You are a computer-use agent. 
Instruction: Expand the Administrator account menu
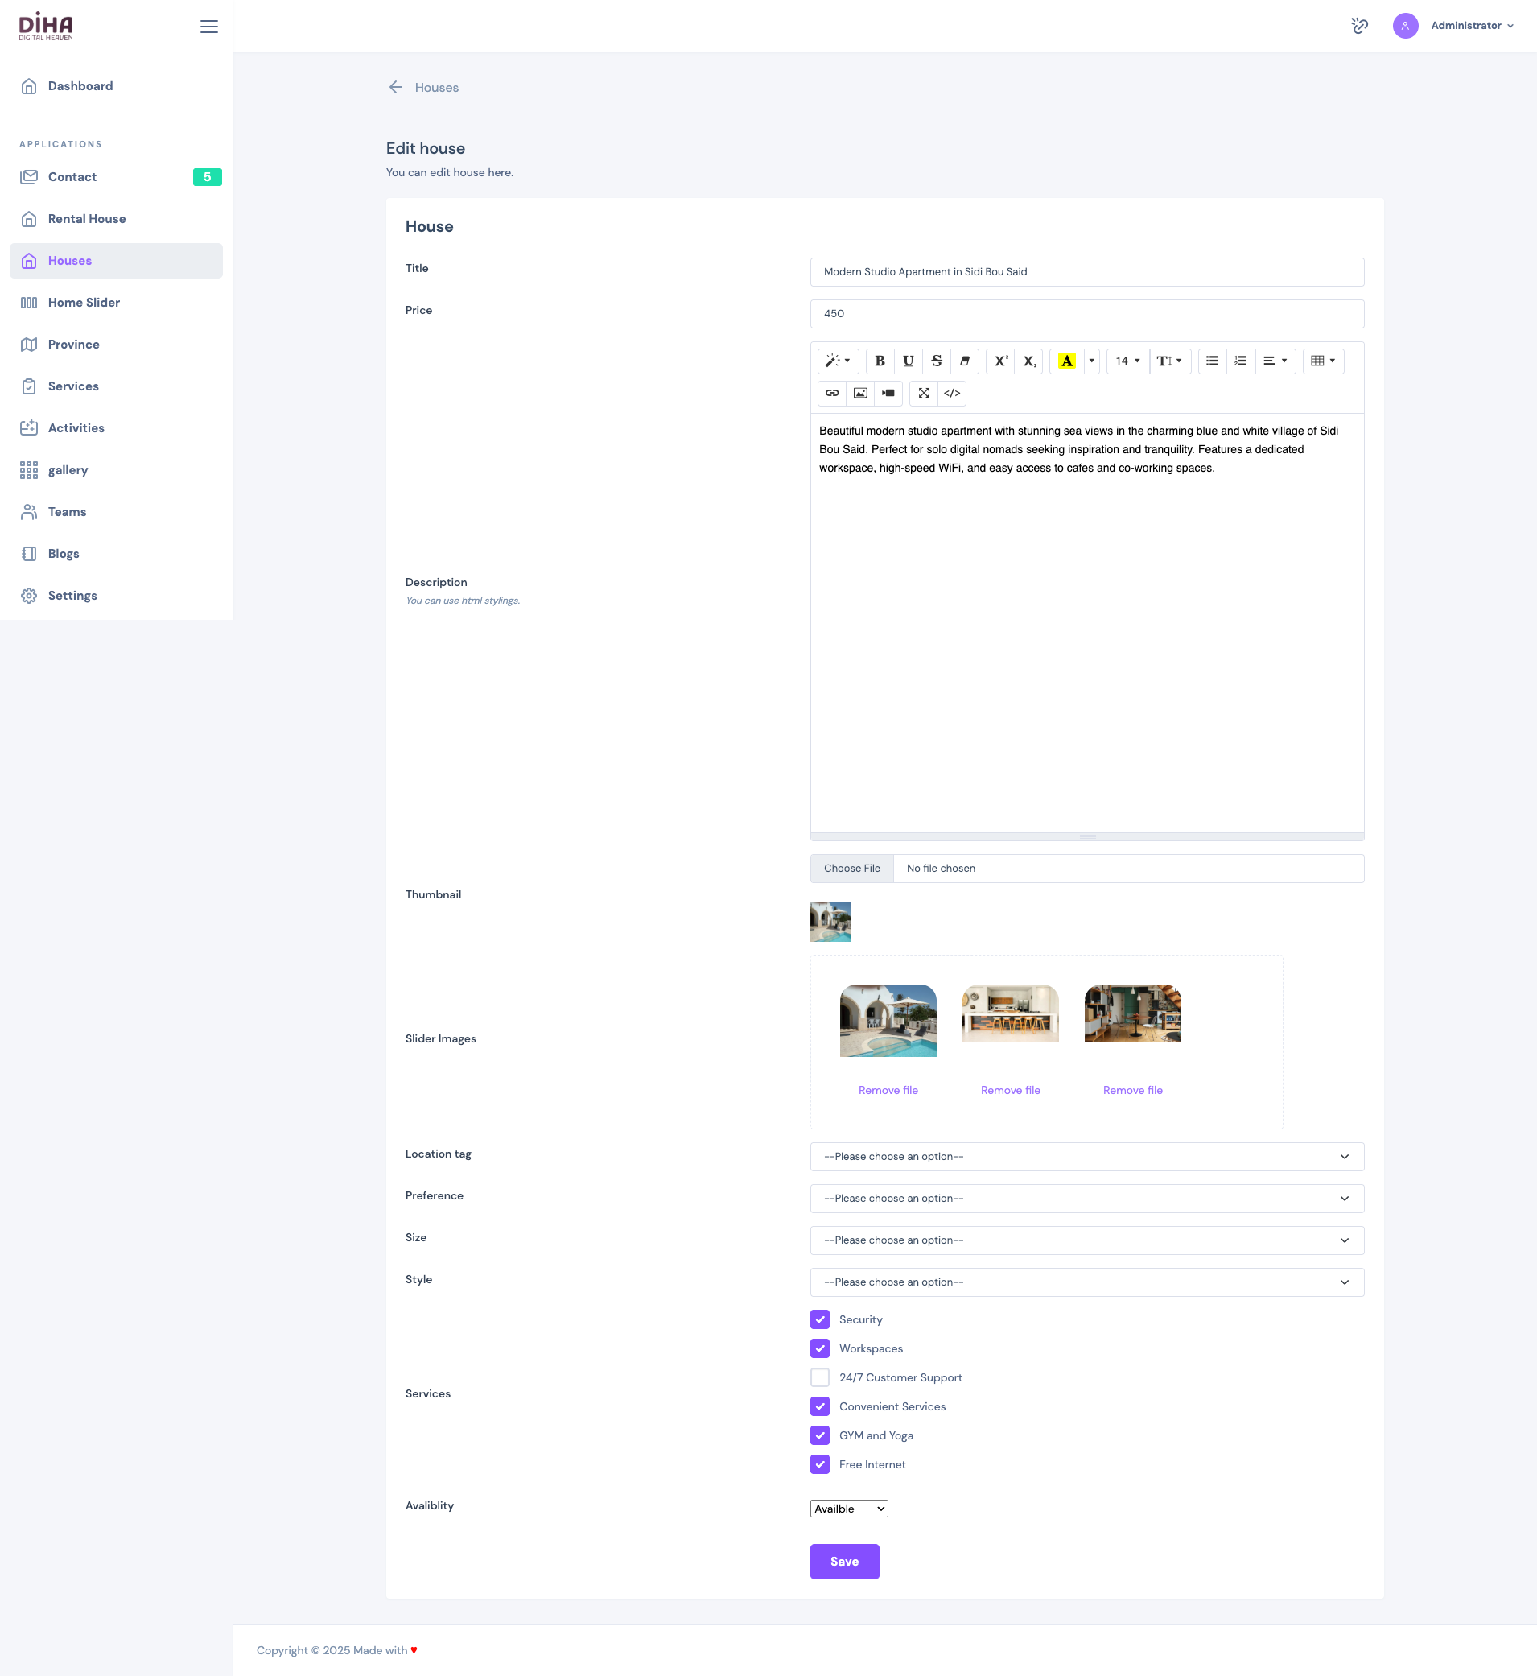tap(1471, 26)
